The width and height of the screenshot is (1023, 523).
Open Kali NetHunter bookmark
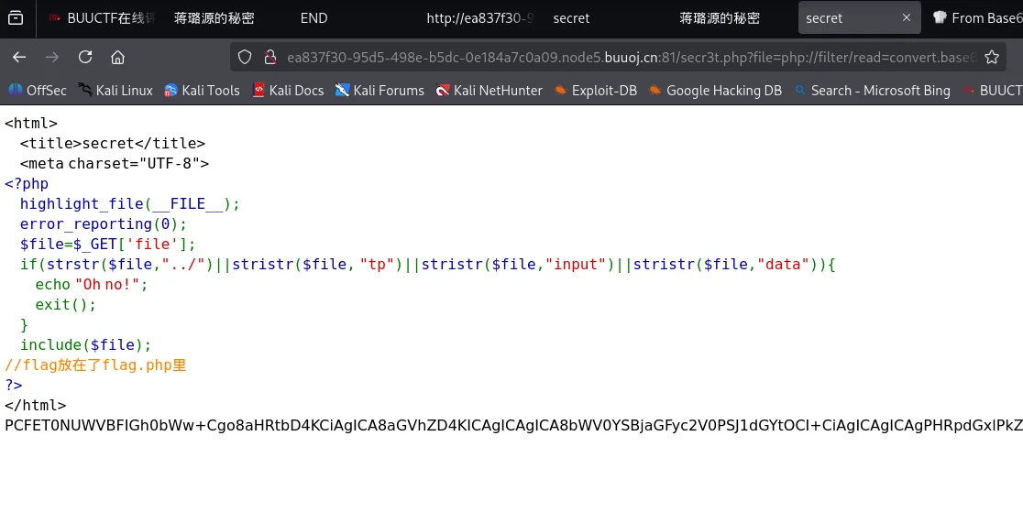(489, 91)
